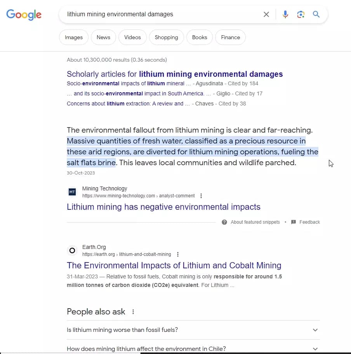351x354 pixels.
Task: Open the three-dot menu beside the earth.org URL
Action: pyautogui.click(x=178, y=254)
